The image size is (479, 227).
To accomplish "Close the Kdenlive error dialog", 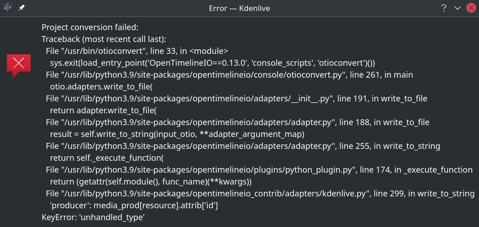I will point(471,8).
